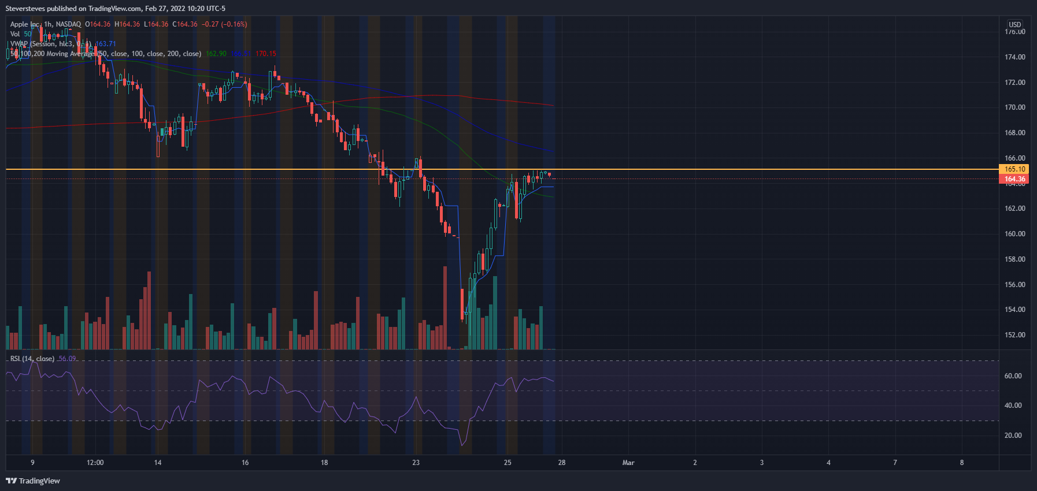1037x491 pixels.
Task: Click the 156.00 price axis label
Action: pos(1014,285)
